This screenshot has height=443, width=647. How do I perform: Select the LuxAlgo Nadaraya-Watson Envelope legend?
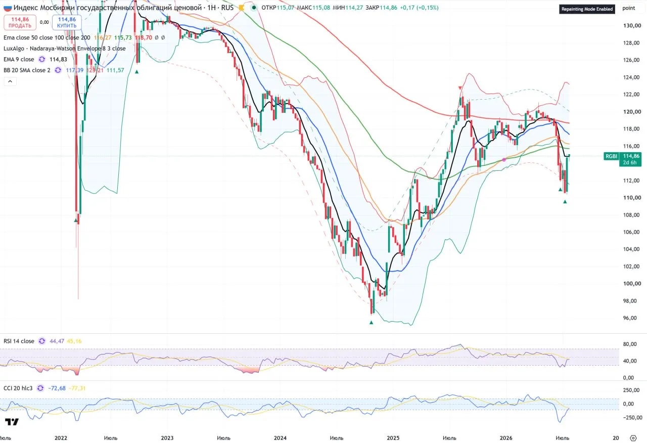[x=65, y=49]
